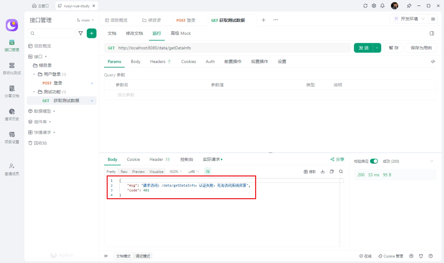
Task: Click the 发送 button
Action: tap(363, 48)
